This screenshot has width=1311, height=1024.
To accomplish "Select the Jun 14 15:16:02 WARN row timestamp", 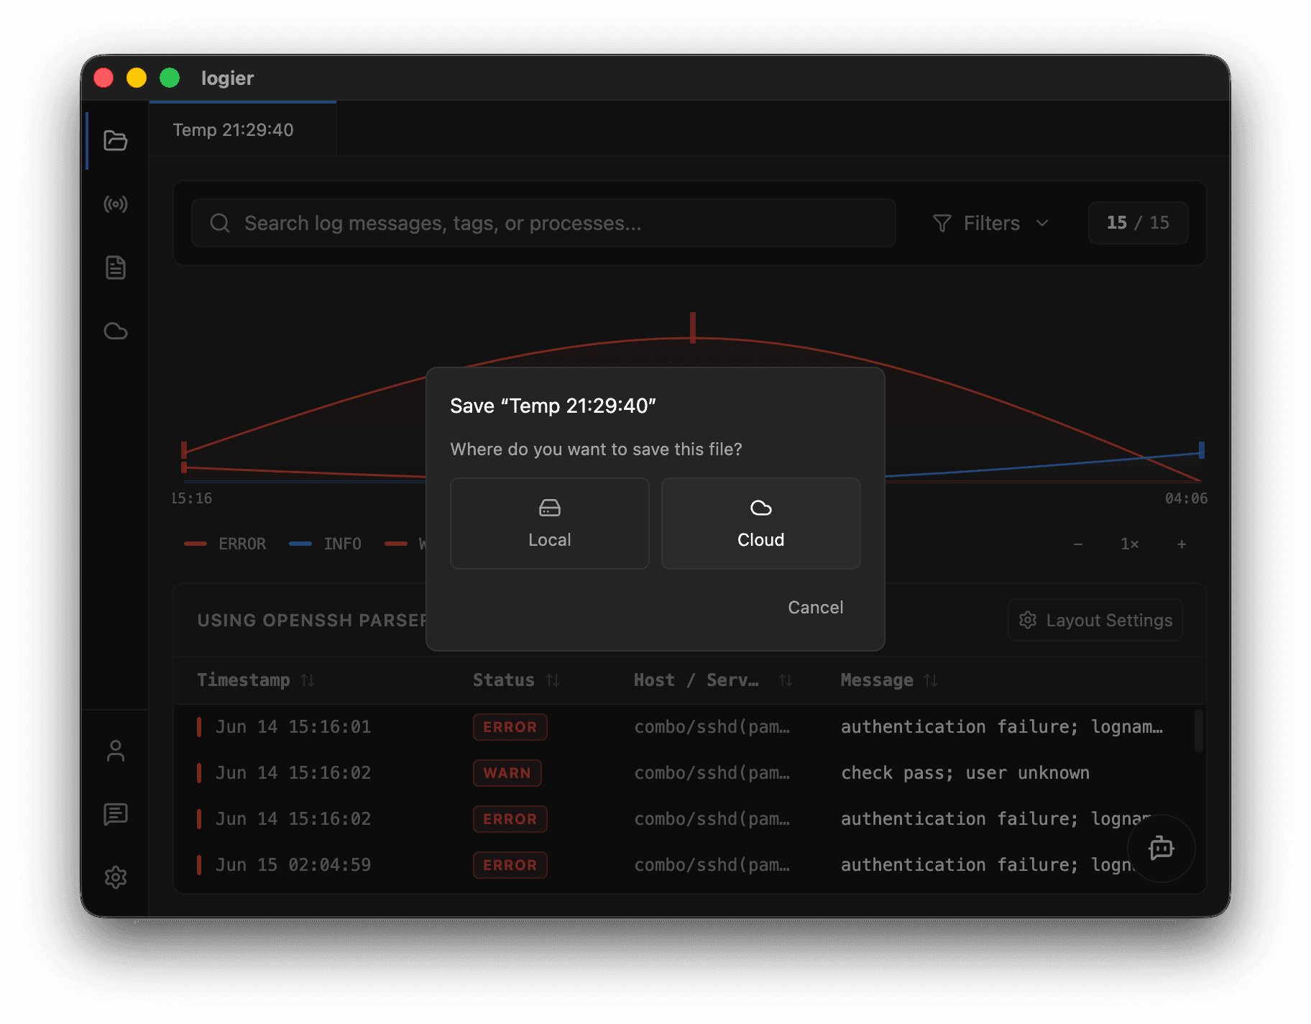I will tap(293, 773).
